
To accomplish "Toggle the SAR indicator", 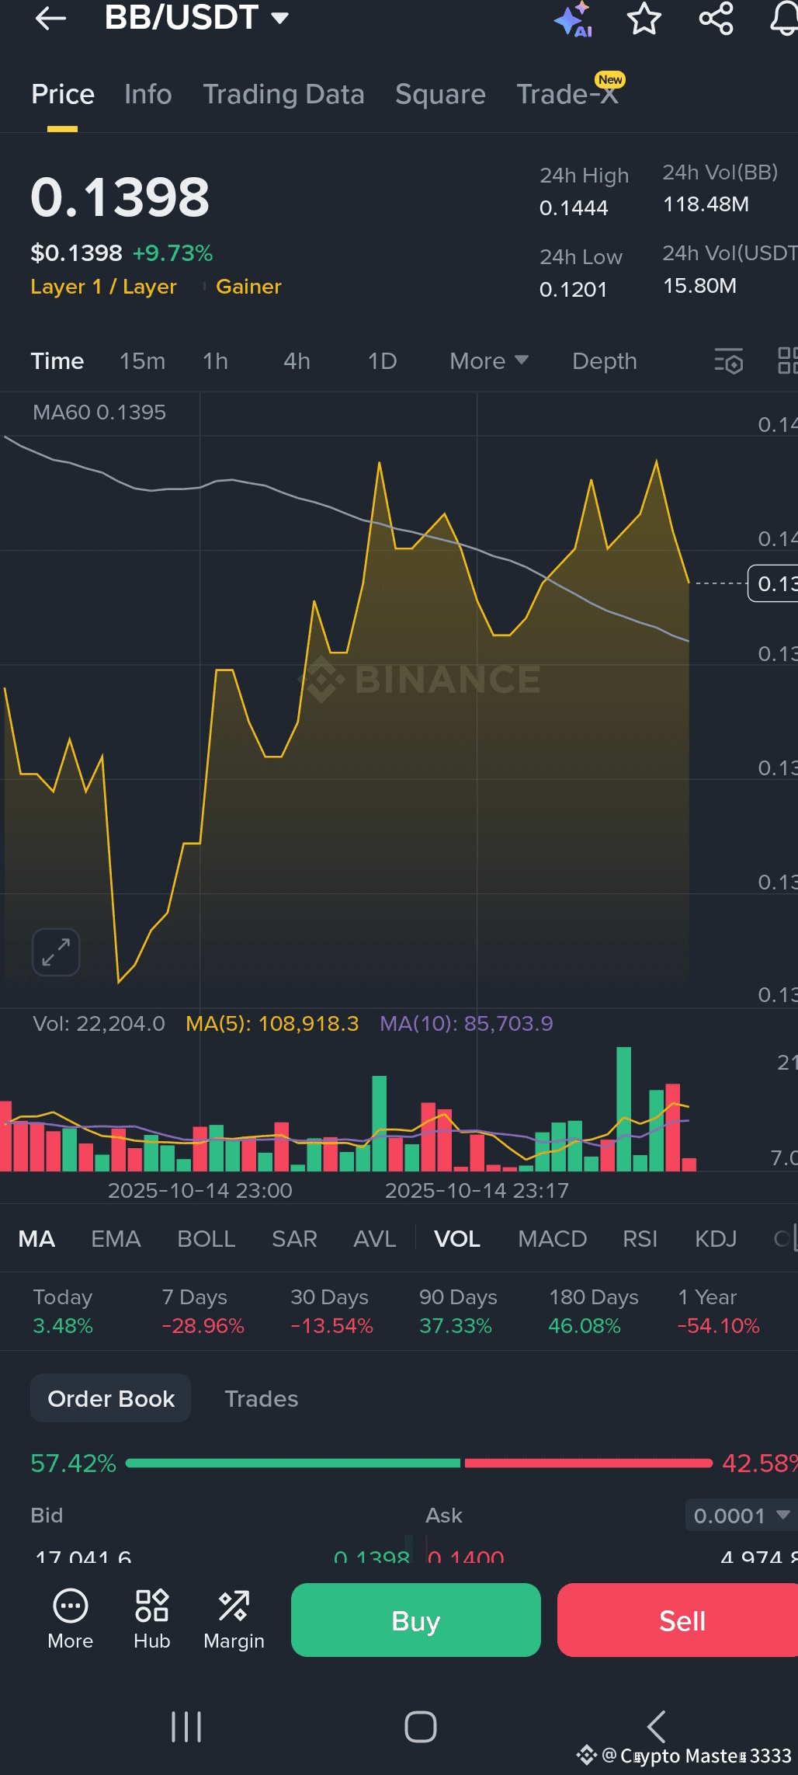I will coord(294,1239).
